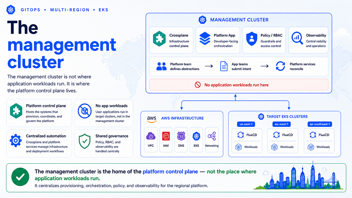The height and width of the screenshot is (198, 352).
Task: Click the large green checkmark circle
Action: coord(20,177)
